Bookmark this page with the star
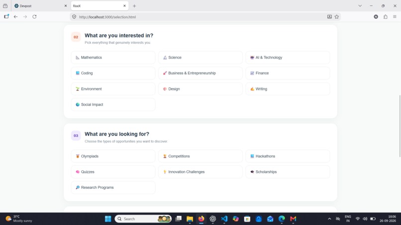401x225 pixels. 336,17
